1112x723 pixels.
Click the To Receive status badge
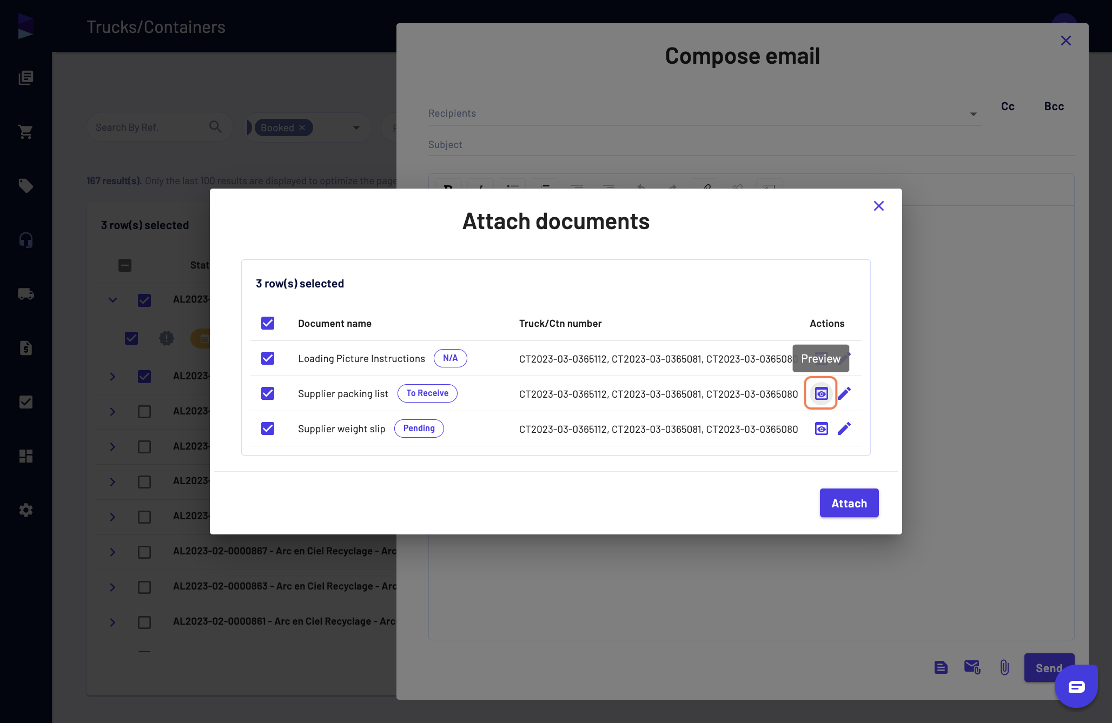[x=427, y=393]
